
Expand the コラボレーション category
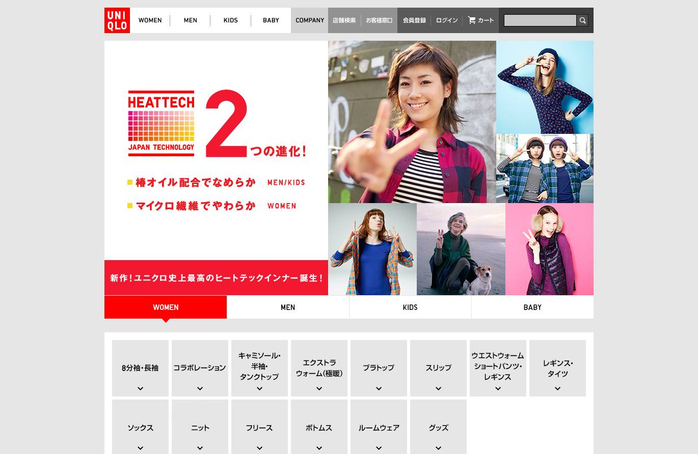[200, 368]
